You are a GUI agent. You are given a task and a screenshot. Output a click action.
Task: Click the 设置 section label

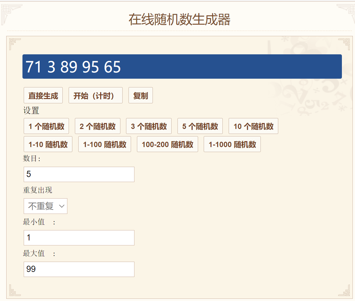[x=31, y=111]
